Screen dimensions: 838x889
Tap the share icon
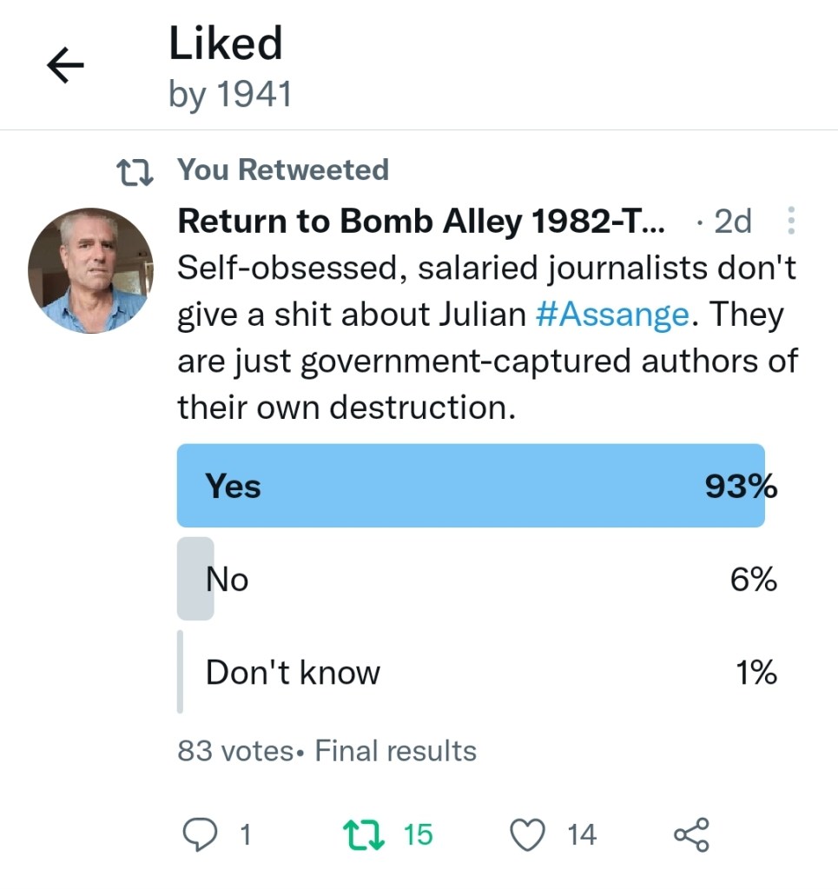(691, 834)
